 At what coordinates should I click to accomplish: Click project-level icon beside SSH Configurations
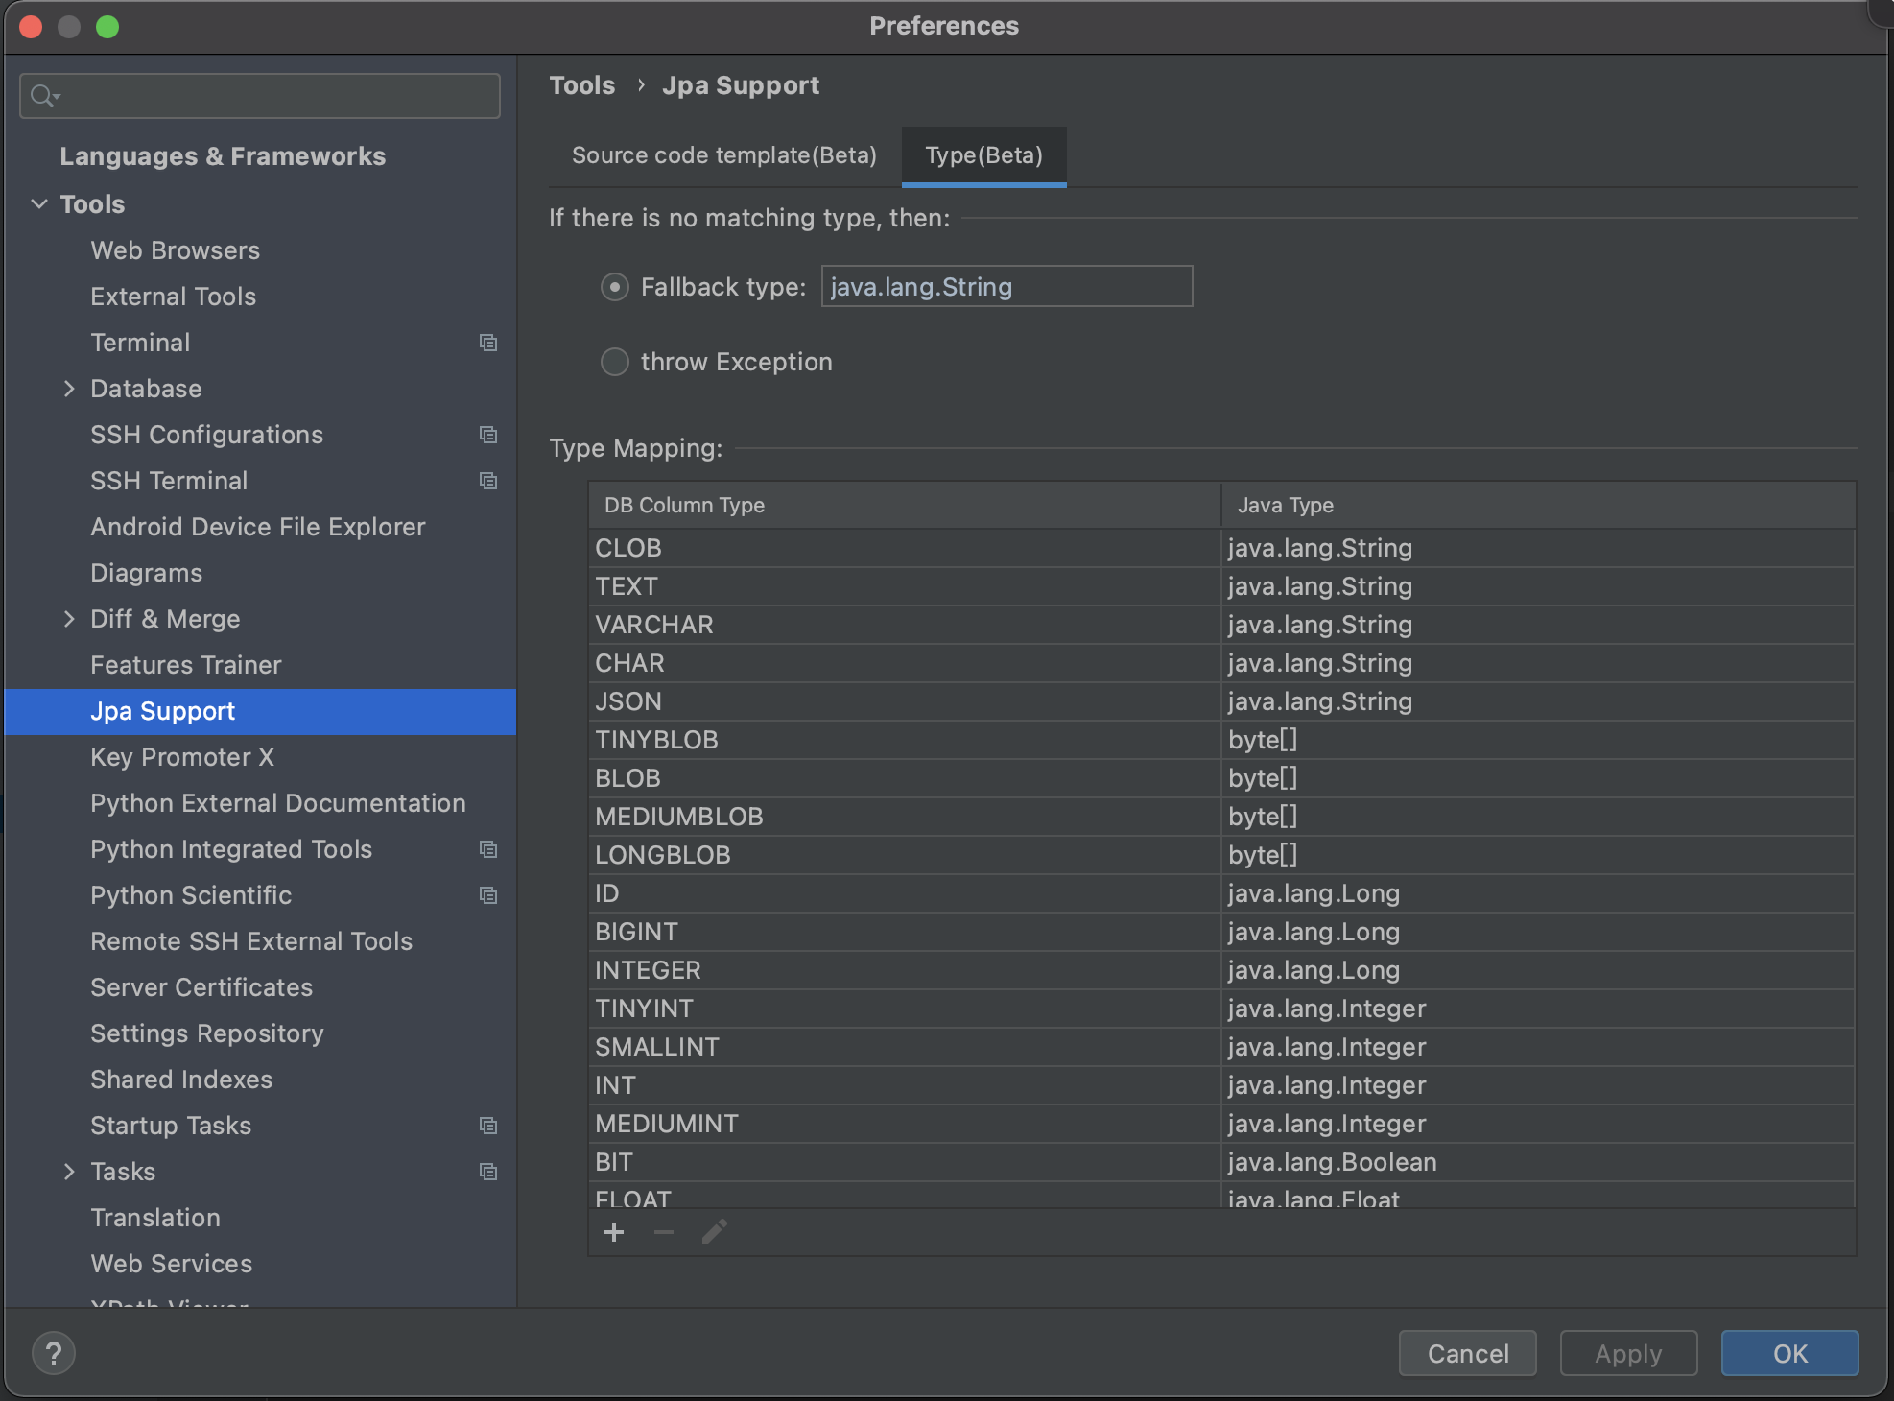coord(488,435)
